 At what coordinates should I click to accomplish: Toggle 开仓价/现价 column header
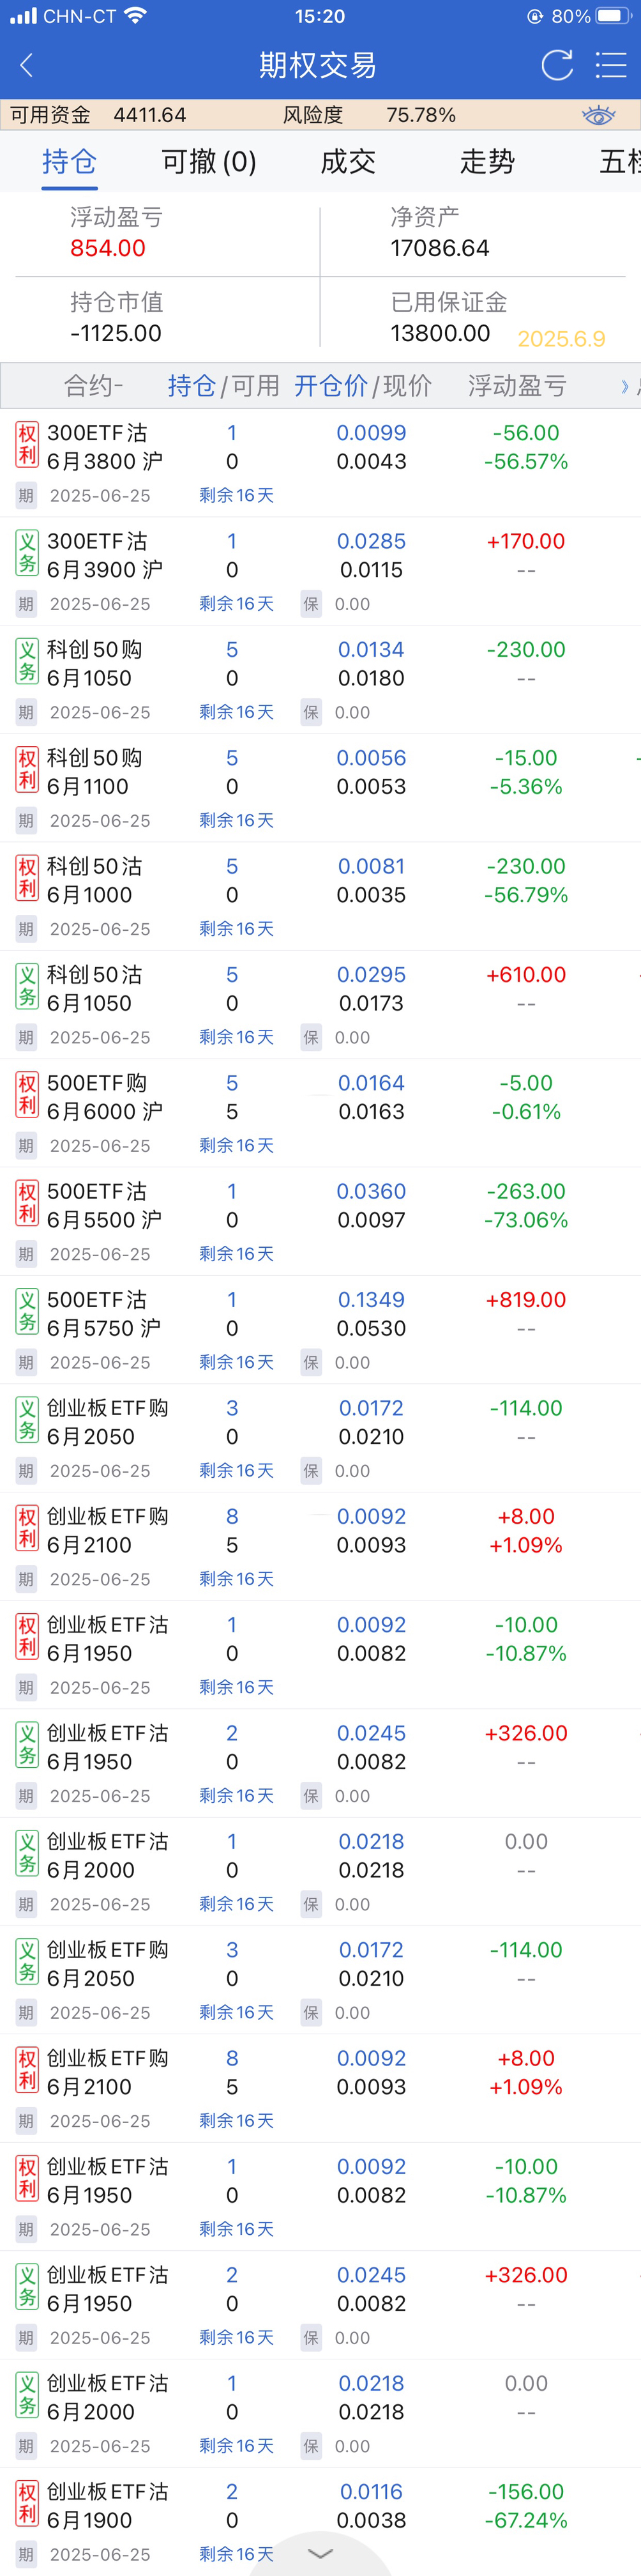coord(362,386)
